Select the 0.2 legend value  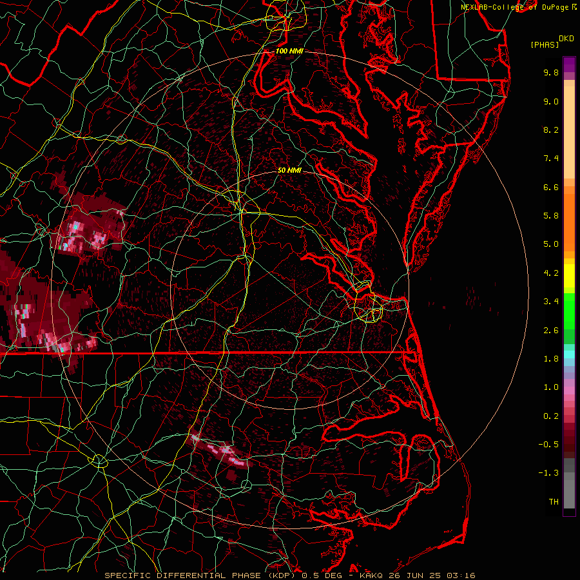[x=551, y=416]
